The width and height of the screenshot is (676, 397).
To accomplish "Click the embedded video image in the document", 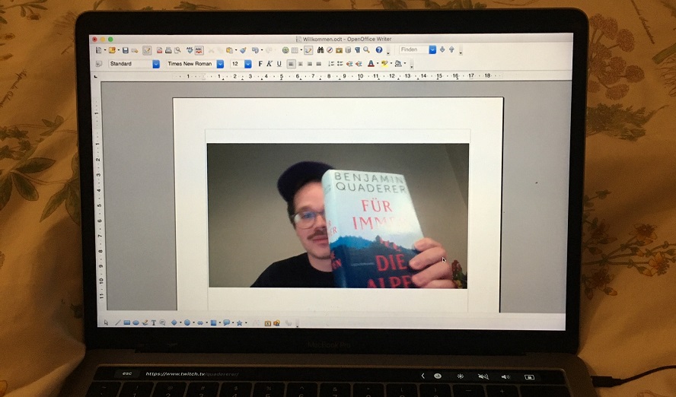I will click(338, 215).
